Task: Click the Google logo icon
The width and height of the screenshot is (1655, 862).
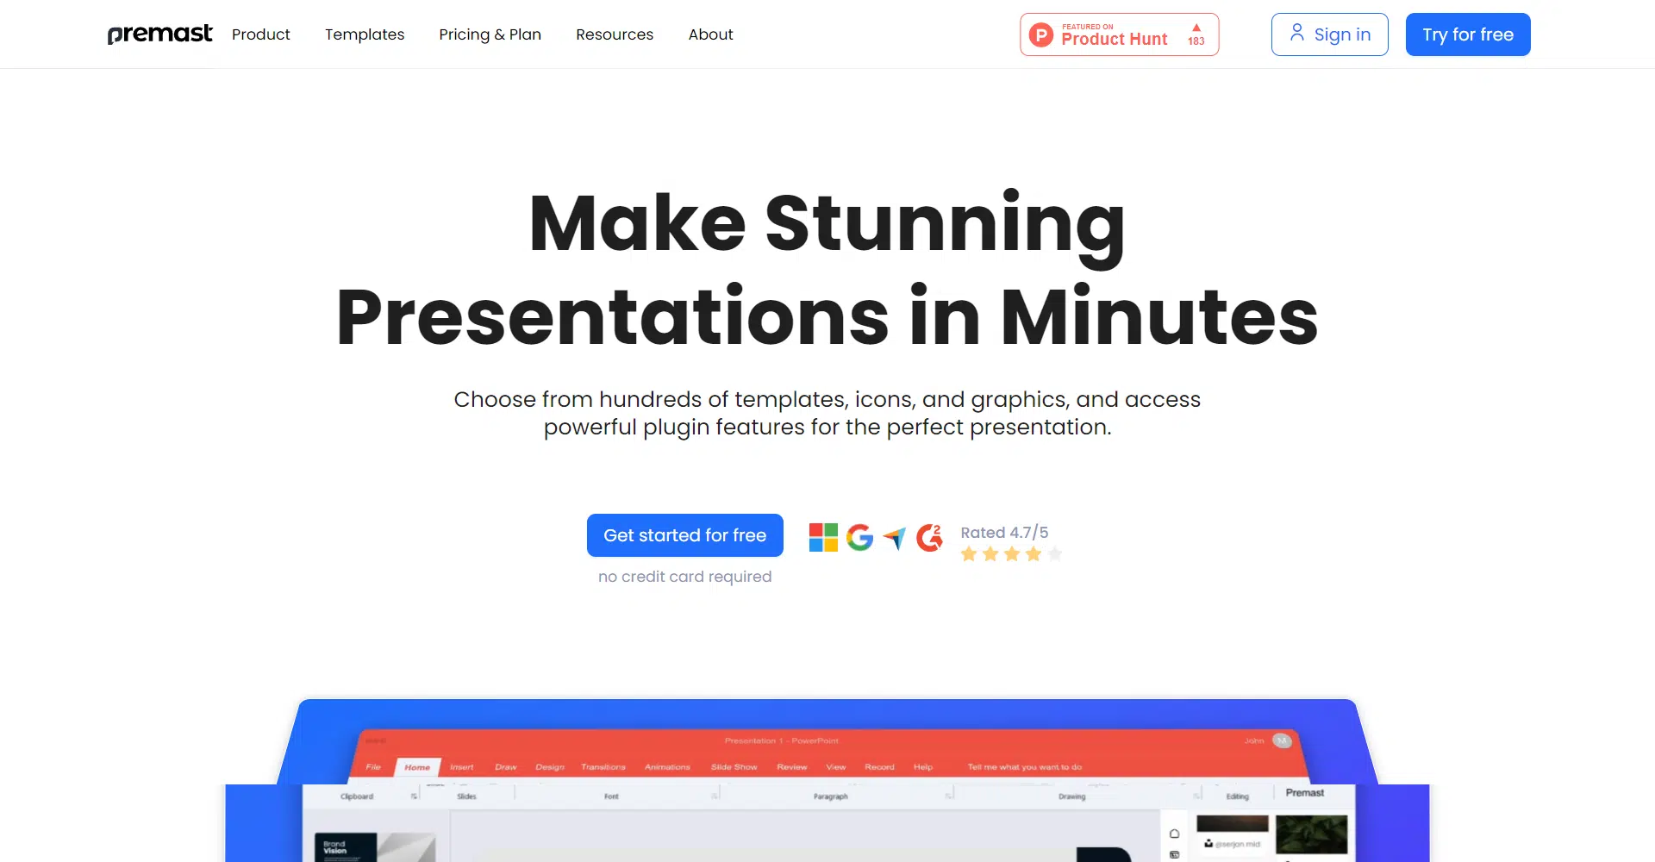Action: (x=859, y=537)
